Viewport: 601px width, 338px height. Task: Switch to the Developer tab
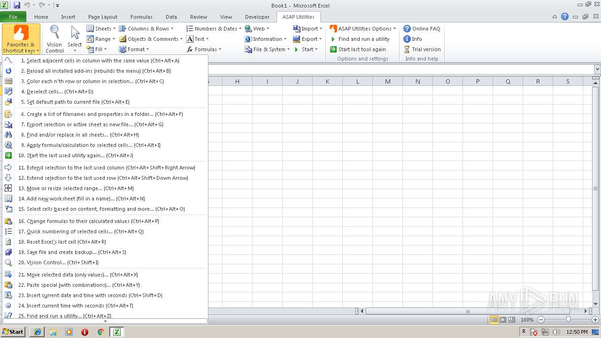[x=257, y=17]
